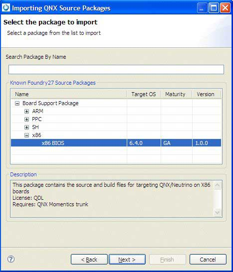The height and width of the screenshot is (272, 233).
Task: Click the Target OS column header
Action: pyautogui.click(x=144, y=94)
